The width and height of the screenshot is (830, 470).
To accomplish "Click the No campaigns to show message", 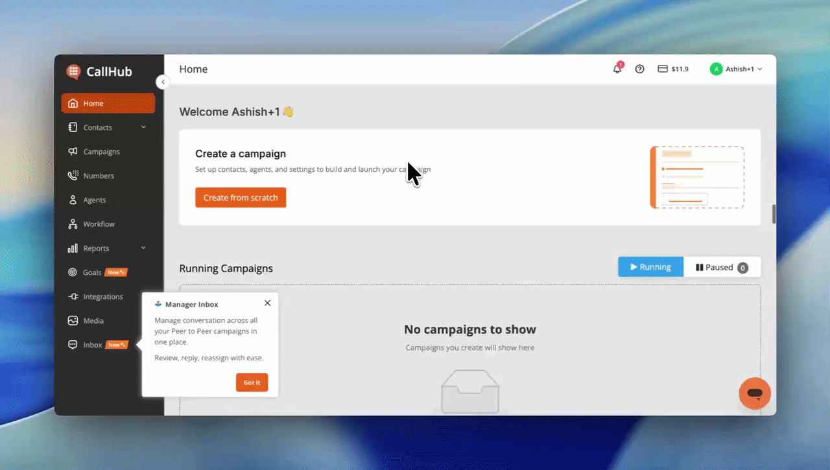I will 470,329.
